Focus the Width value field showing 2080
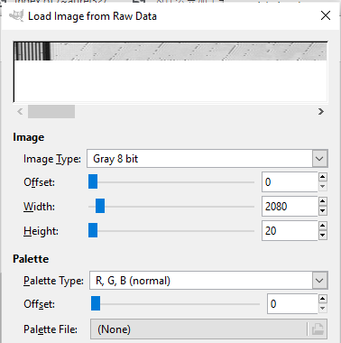341x343 pixels. [290, 207]
